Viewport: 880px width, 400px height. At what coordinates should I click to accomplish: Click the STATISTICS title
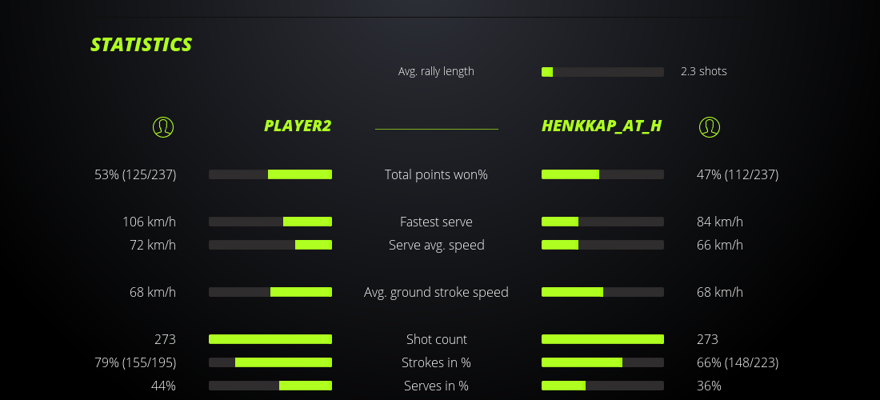(x=142, y=45)
